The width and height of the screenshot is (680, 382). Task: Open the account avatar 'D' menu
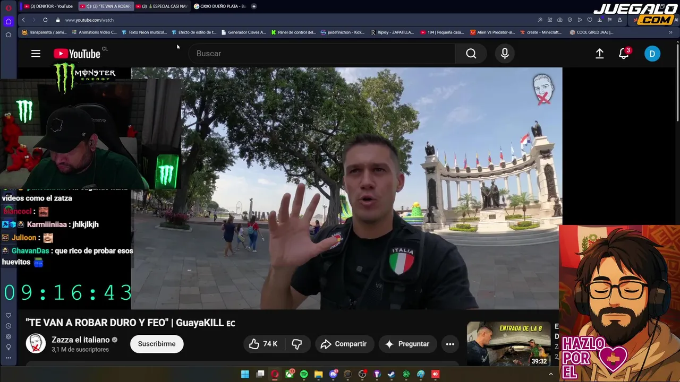[652, 54]
